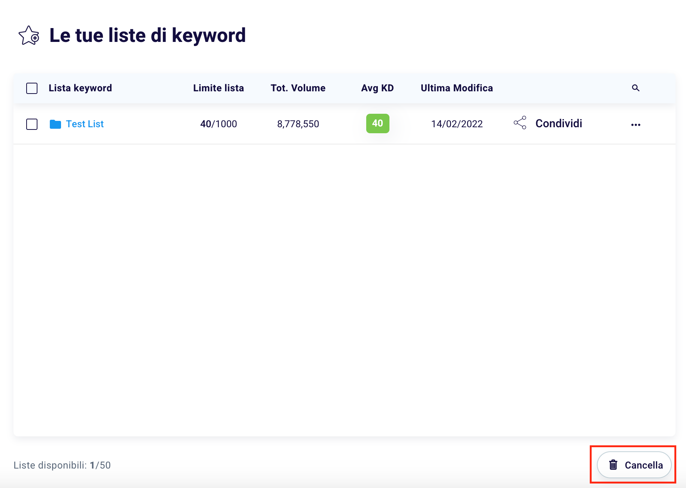Sort by the Lista keyword column header
686x488 pixels.
coord(80,88)
